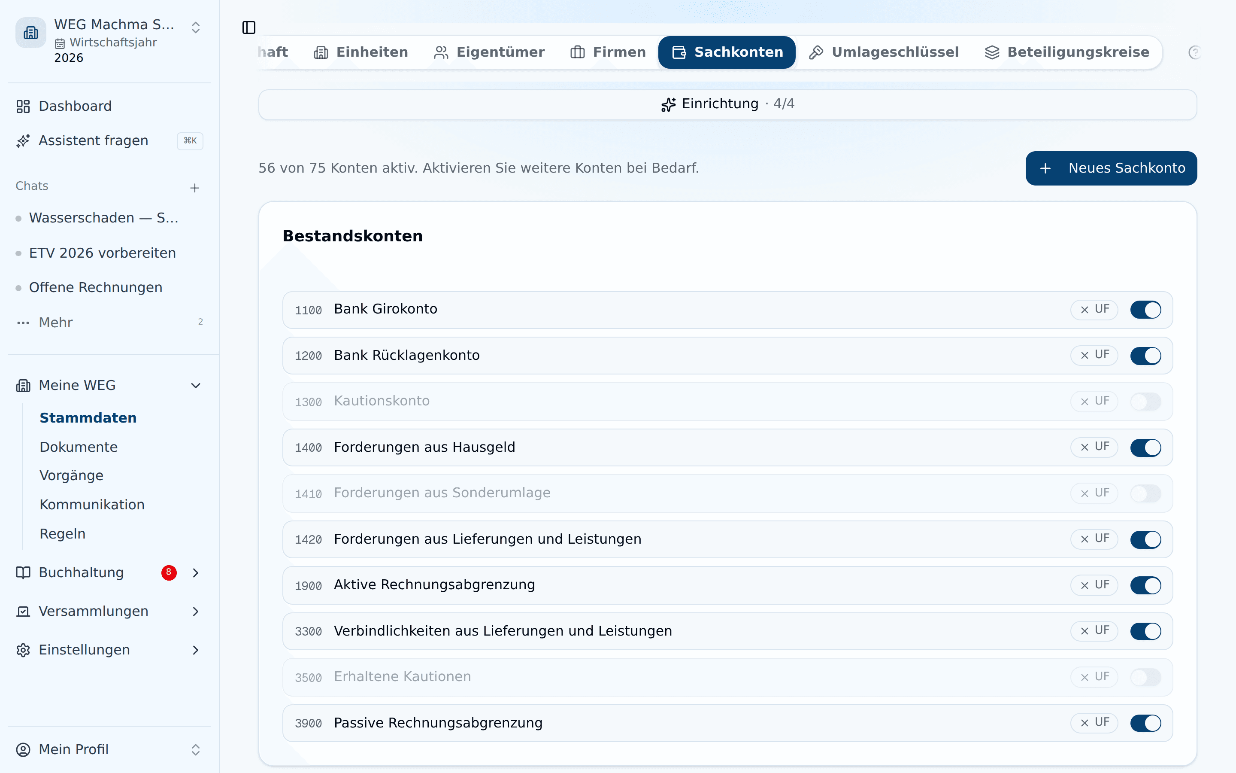Click the Einrichtung sparkle icon
The image size is (1236, 773).
point(669,104)
